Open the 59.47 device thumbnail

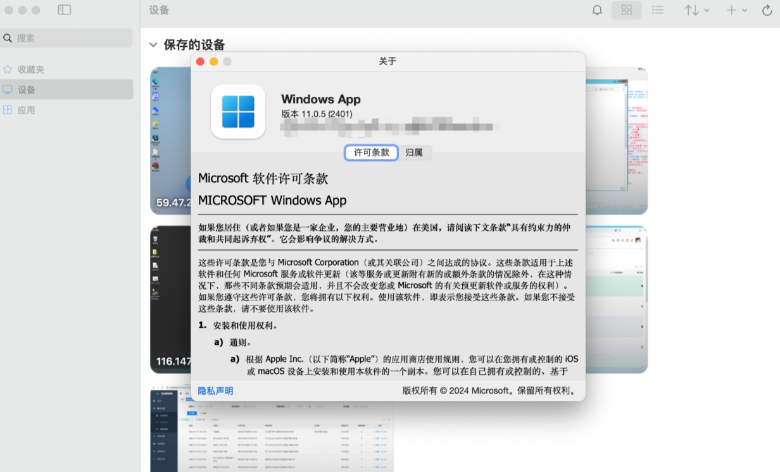pyautogui.click(x=170, y=140)
